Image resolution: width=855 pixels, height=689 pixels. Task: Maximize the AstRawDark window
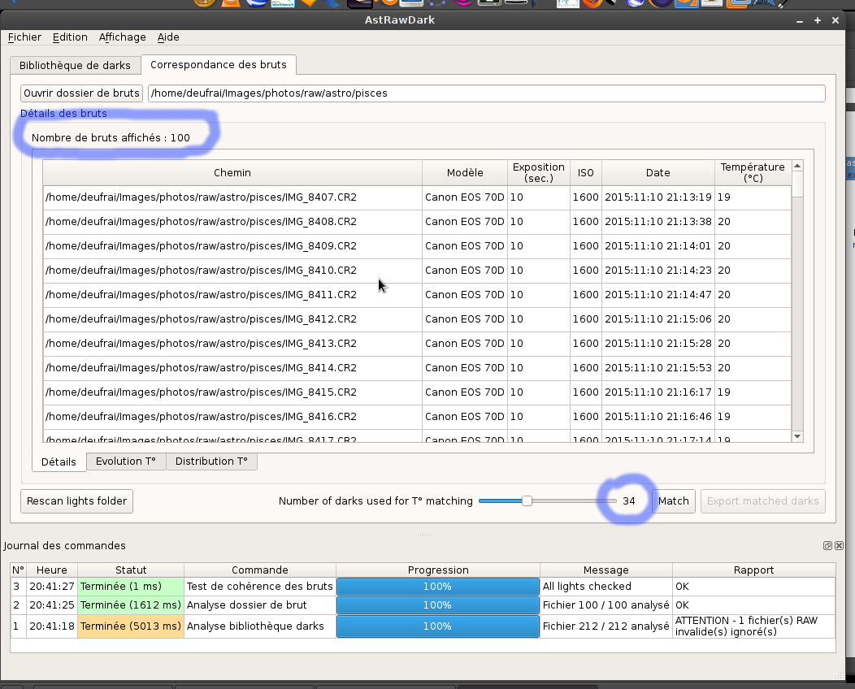(818, 20)
